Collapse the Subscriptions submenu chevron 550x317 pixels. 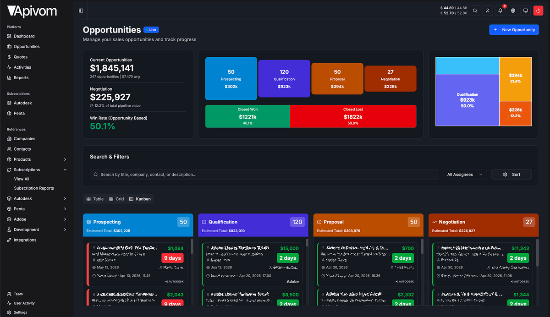point(65,169)
